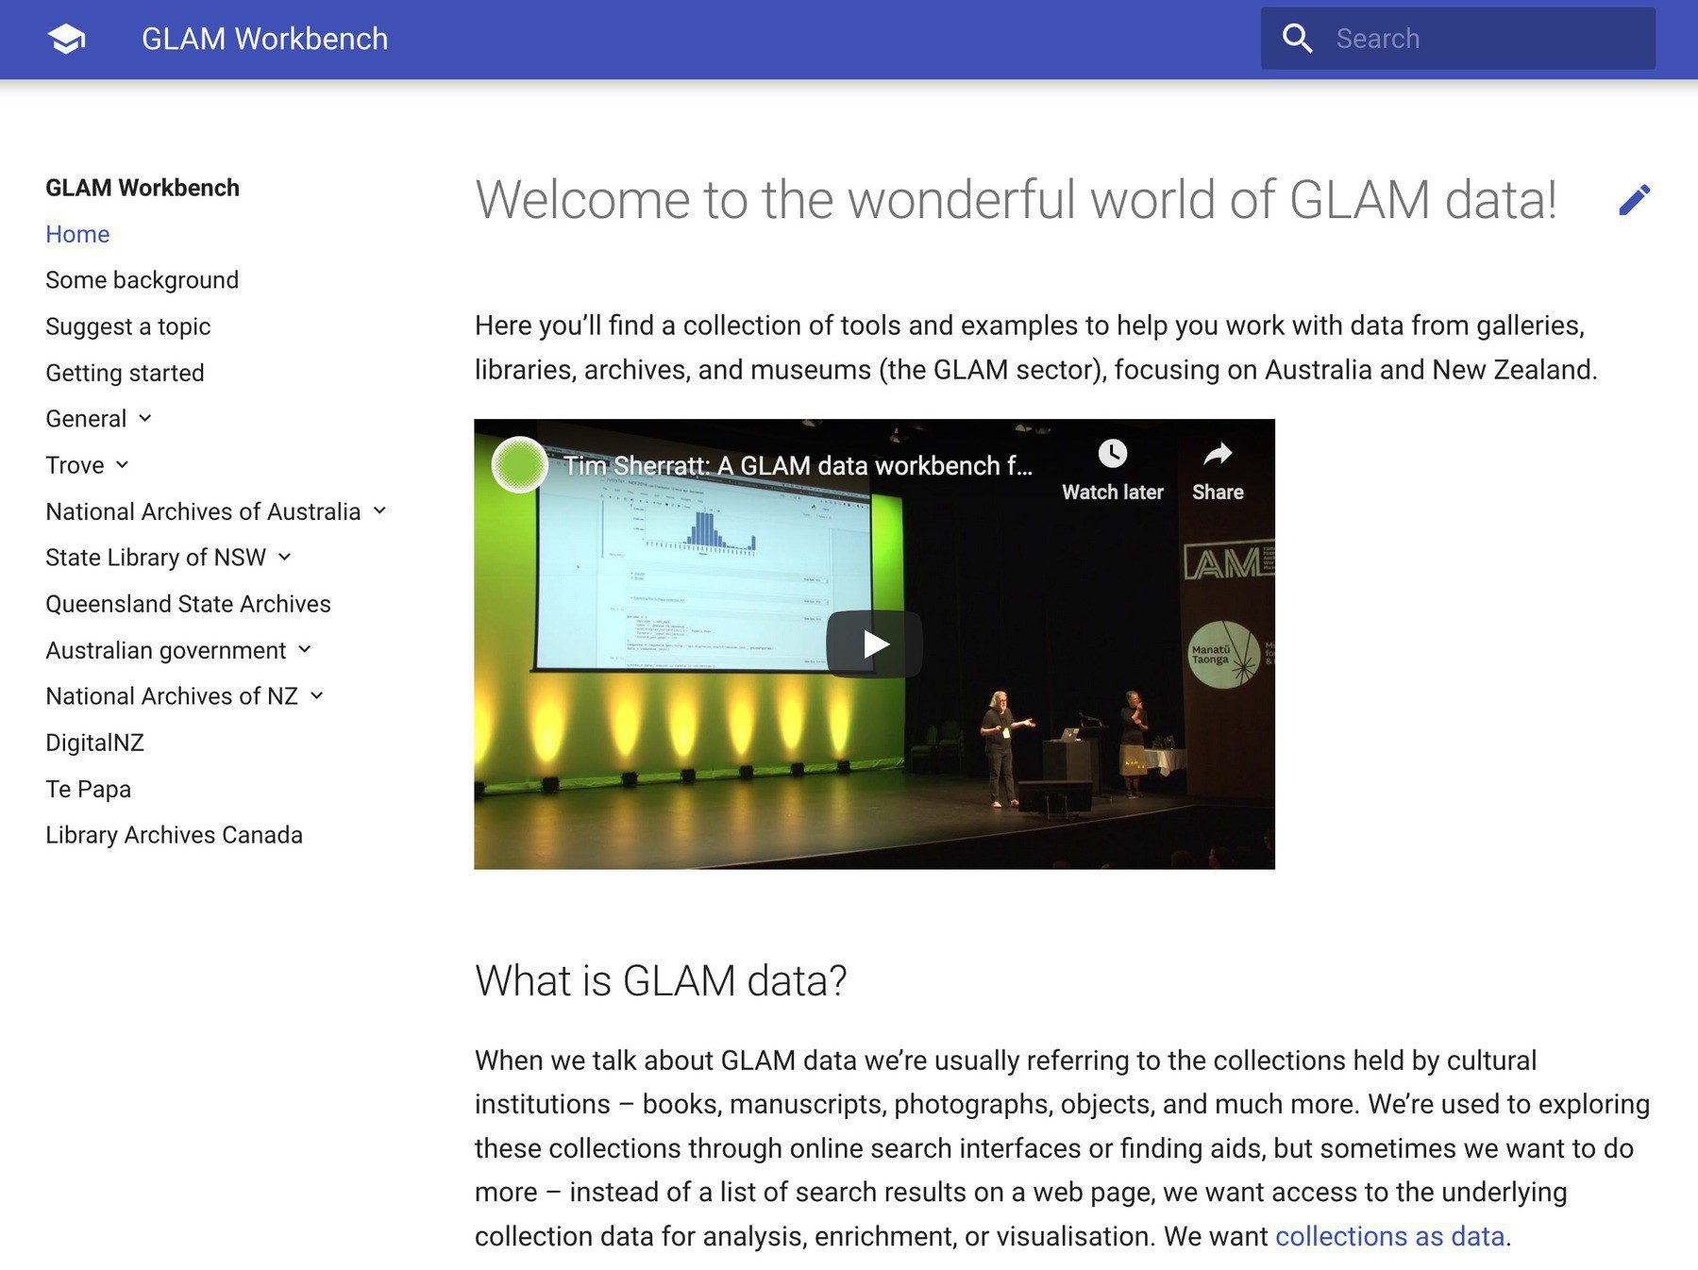The height and width of the screenshot is (1270, 1698).
Task: Select National Archives of NZ label
Action: coord(172,696)
